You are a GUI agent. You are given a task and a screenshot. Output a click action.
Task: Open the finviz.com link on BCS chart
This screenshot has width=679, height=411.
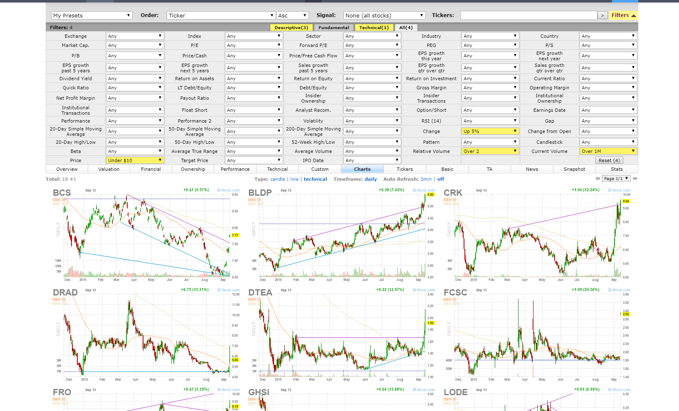click(x=228, y=190)
